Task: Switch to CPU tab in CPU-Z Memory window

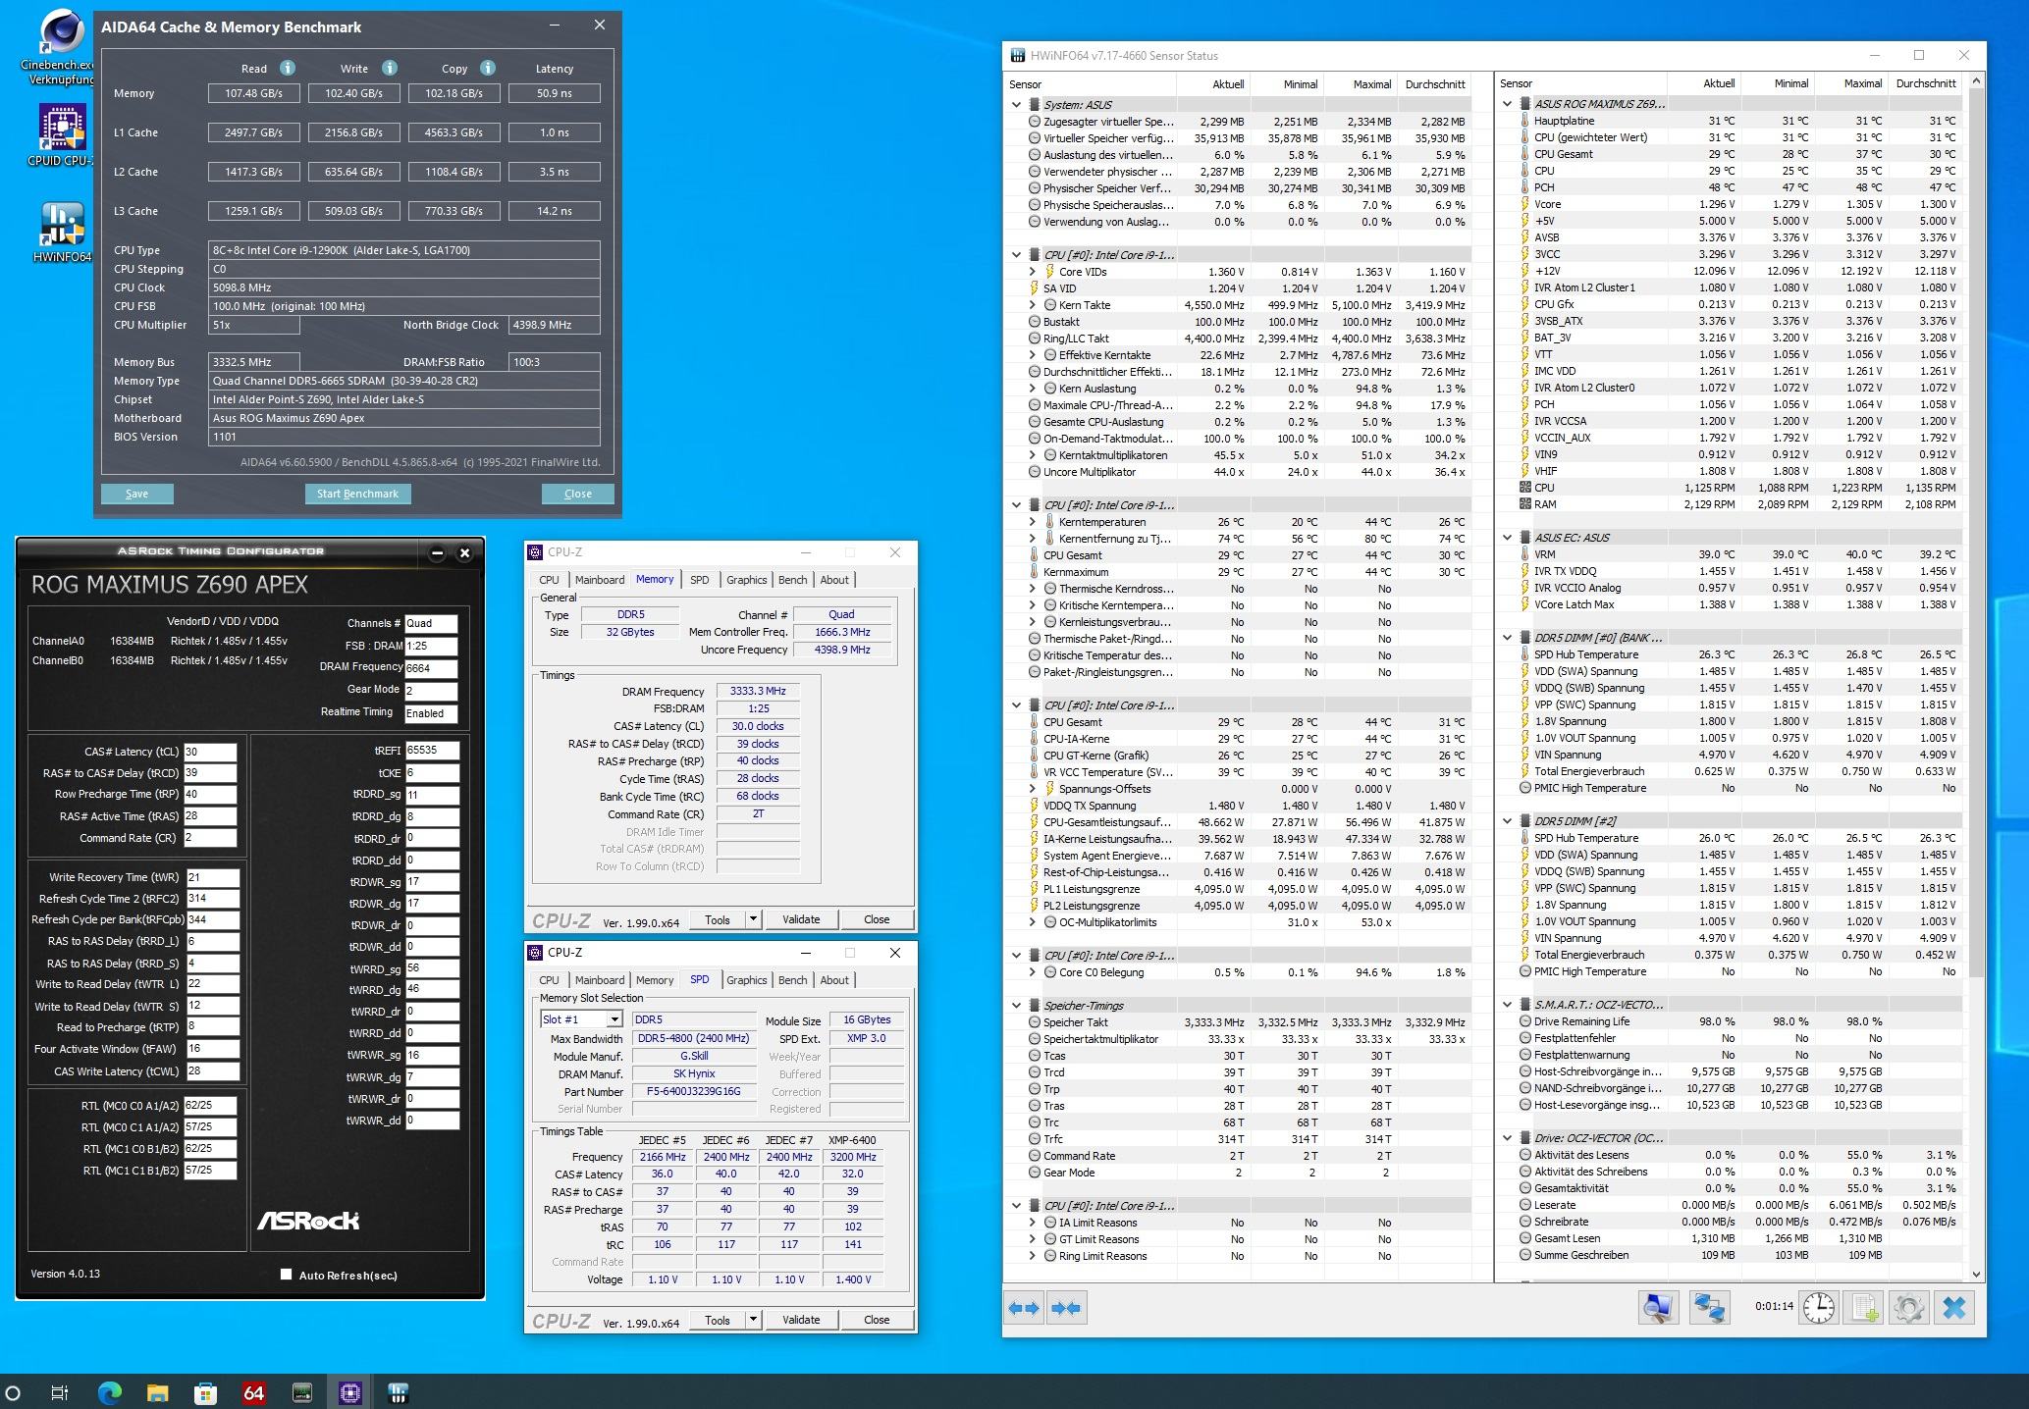Action: pyautogui.click(x=549, y=580)
